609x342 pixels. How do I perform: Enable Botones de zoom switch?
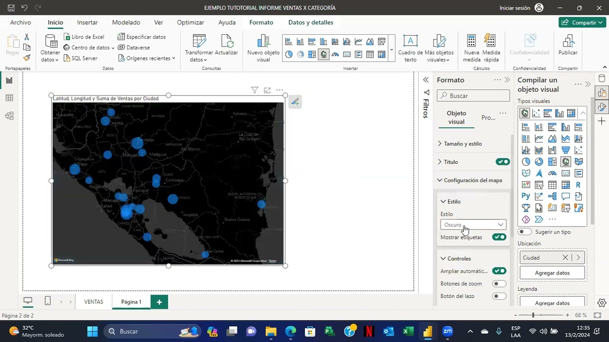coord(499,284)
